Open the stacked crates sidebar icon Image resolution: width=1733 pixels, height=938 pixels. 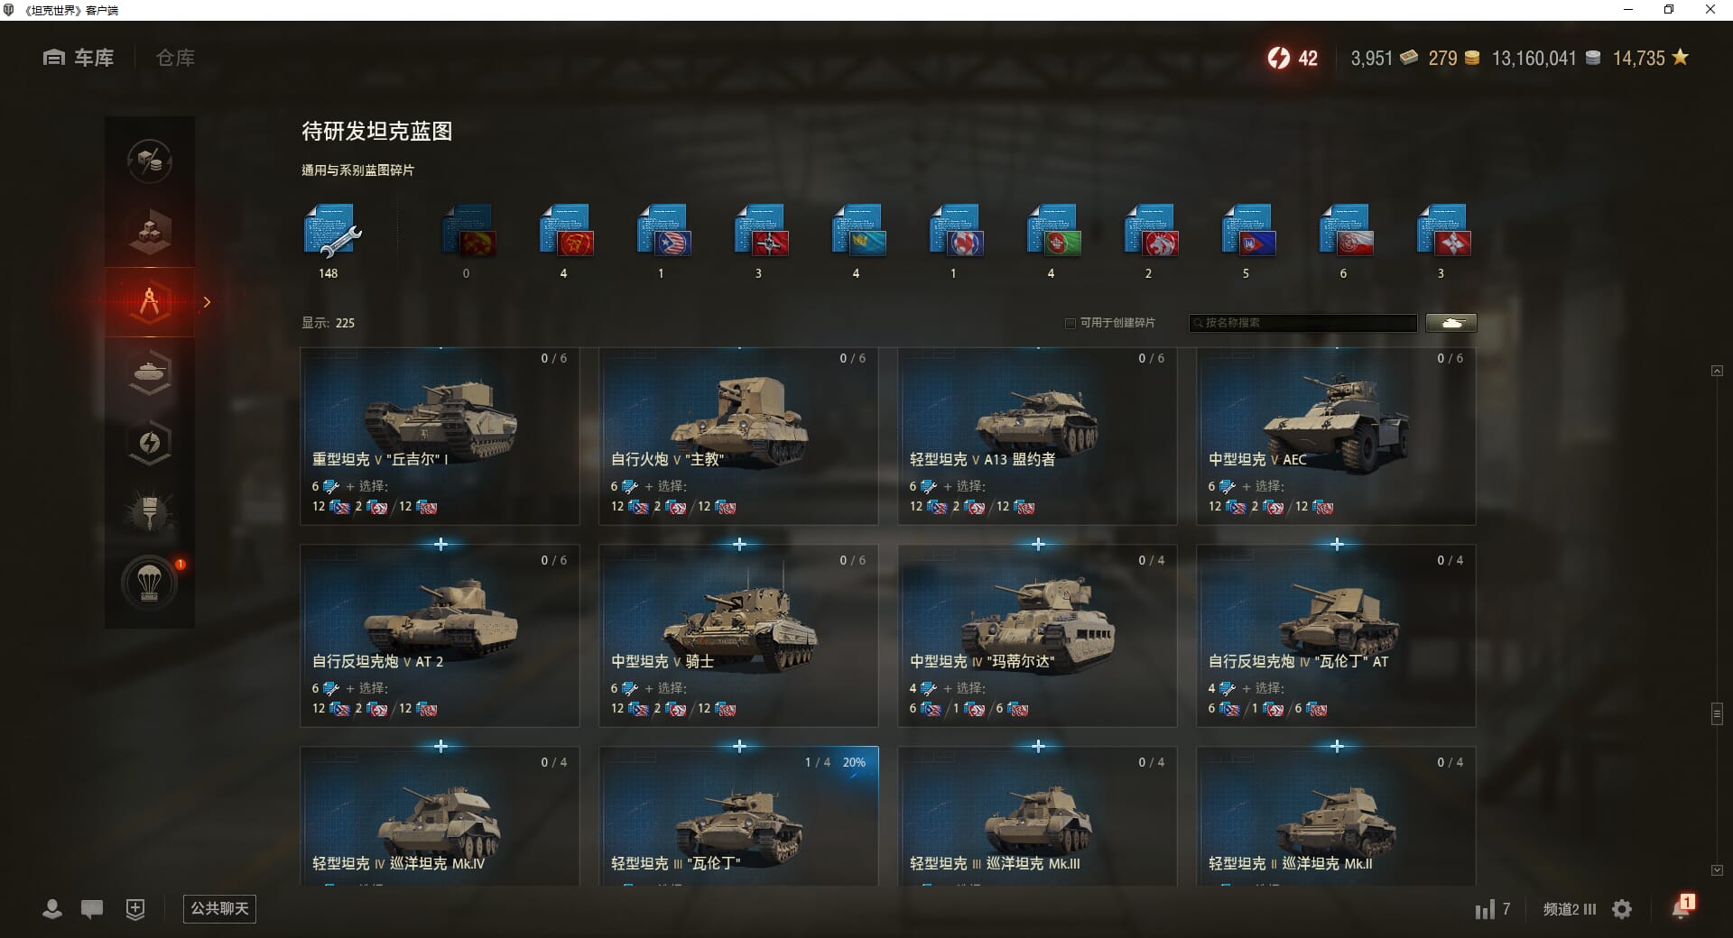150,232
